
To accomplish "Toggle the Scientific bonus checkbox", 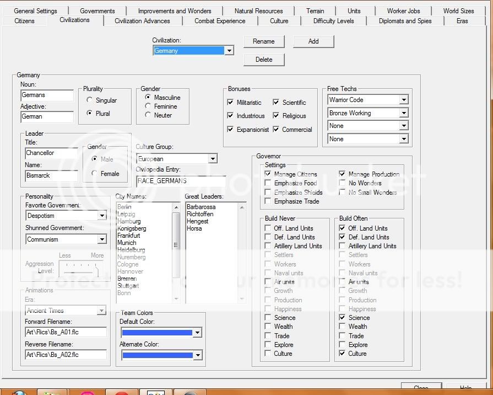I will (x=276, y=103).
